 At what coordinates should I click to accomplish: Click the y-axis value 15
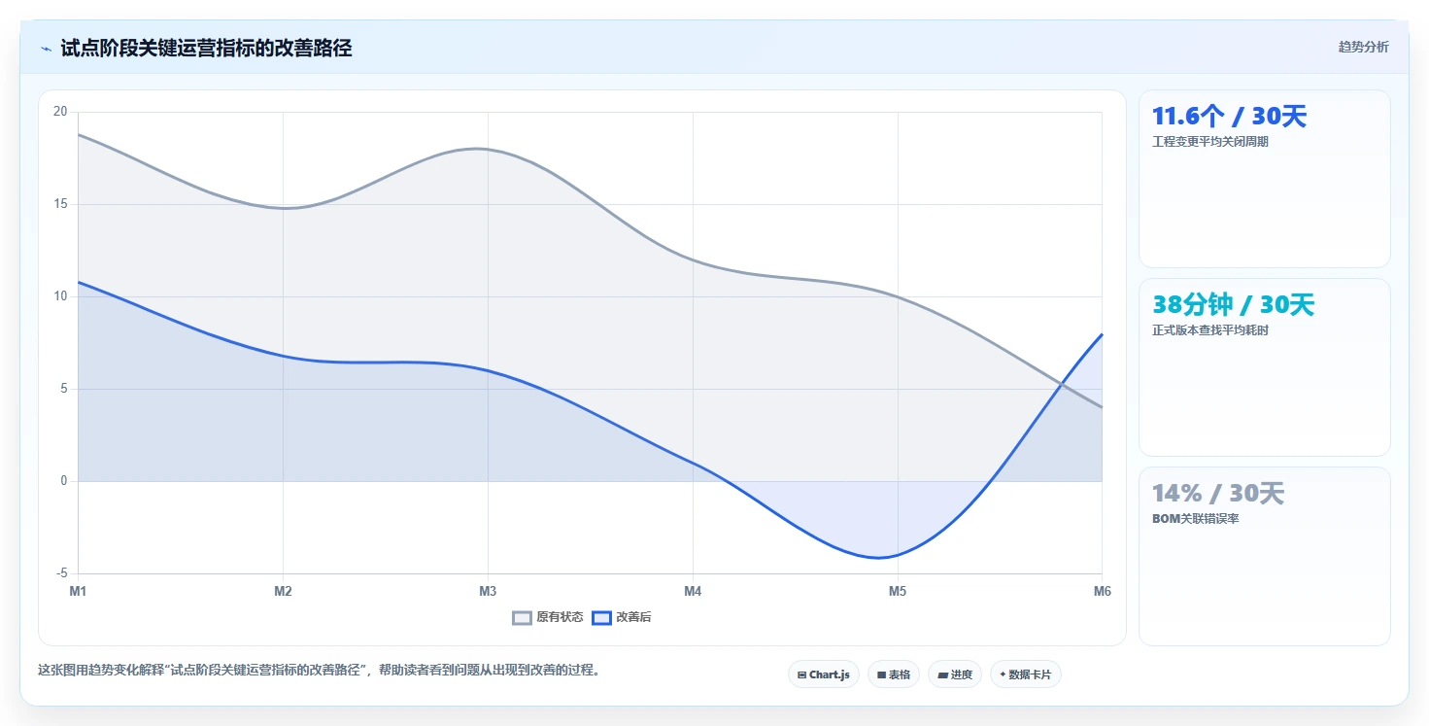[60, 204]
